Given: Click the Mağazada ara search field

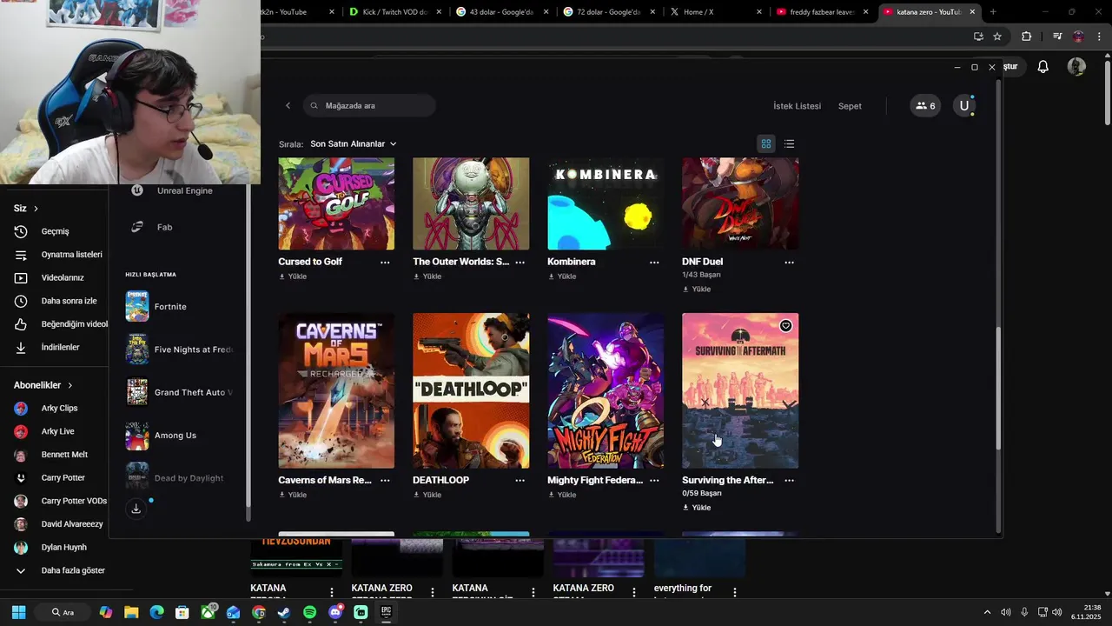Looking at the screenshot, I should tap(370, 105).
